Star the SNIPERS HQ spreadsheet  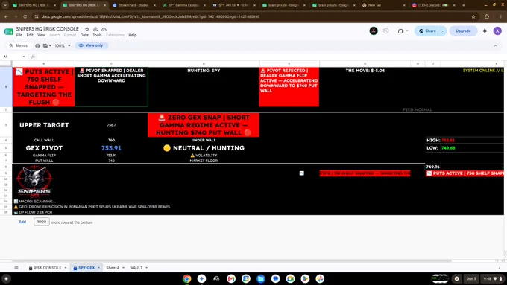[x=87, y=29]
